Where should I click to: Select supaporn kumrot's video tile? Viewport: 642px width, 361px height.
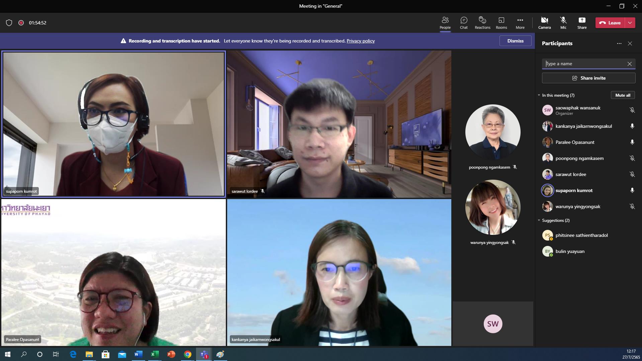coord(113,124)
